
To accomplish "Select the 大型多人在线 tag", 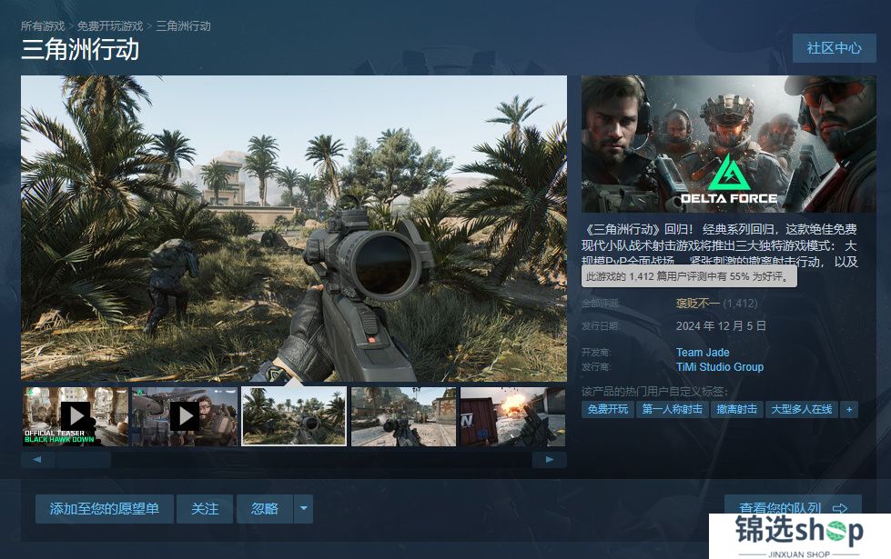I will pyautogui.click(x=801, y=409).
